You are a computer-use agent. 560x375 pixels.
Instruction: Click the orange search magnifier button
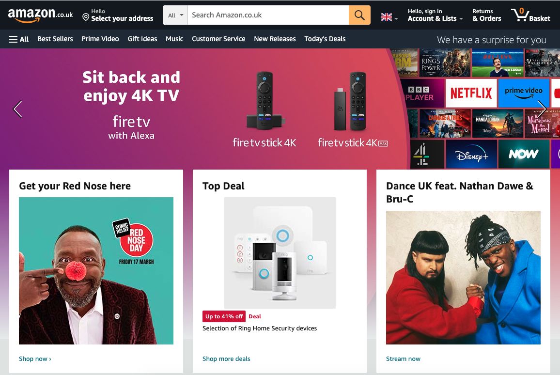coord(359,15)
